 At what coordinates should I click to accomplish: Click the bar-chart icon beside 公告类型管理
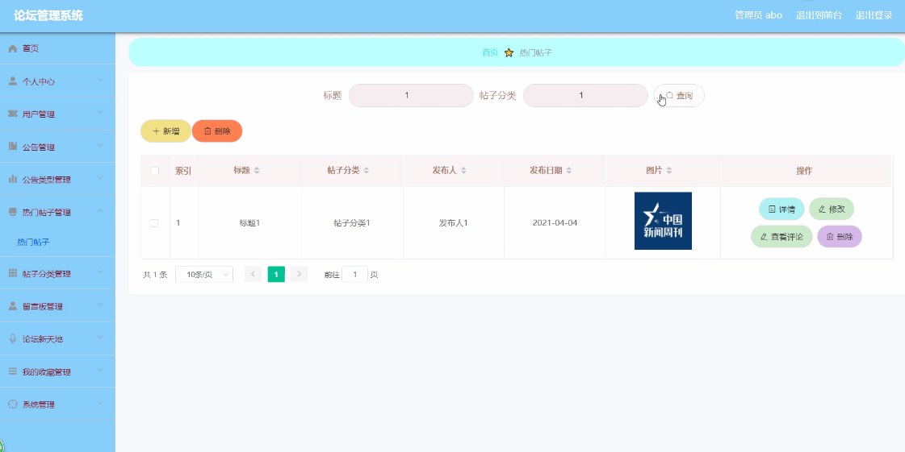(13, 179)
